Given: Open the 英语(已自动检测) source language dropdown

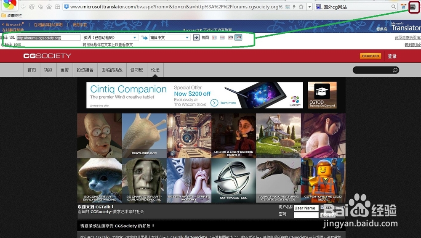Looking at the screenshot, I should 110,37.
